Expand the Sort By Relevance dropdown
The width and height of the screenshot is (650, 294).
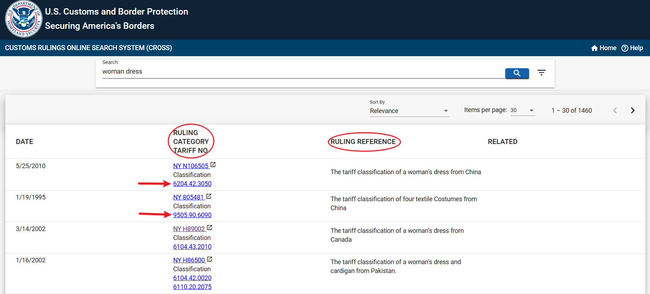point(409,111)
